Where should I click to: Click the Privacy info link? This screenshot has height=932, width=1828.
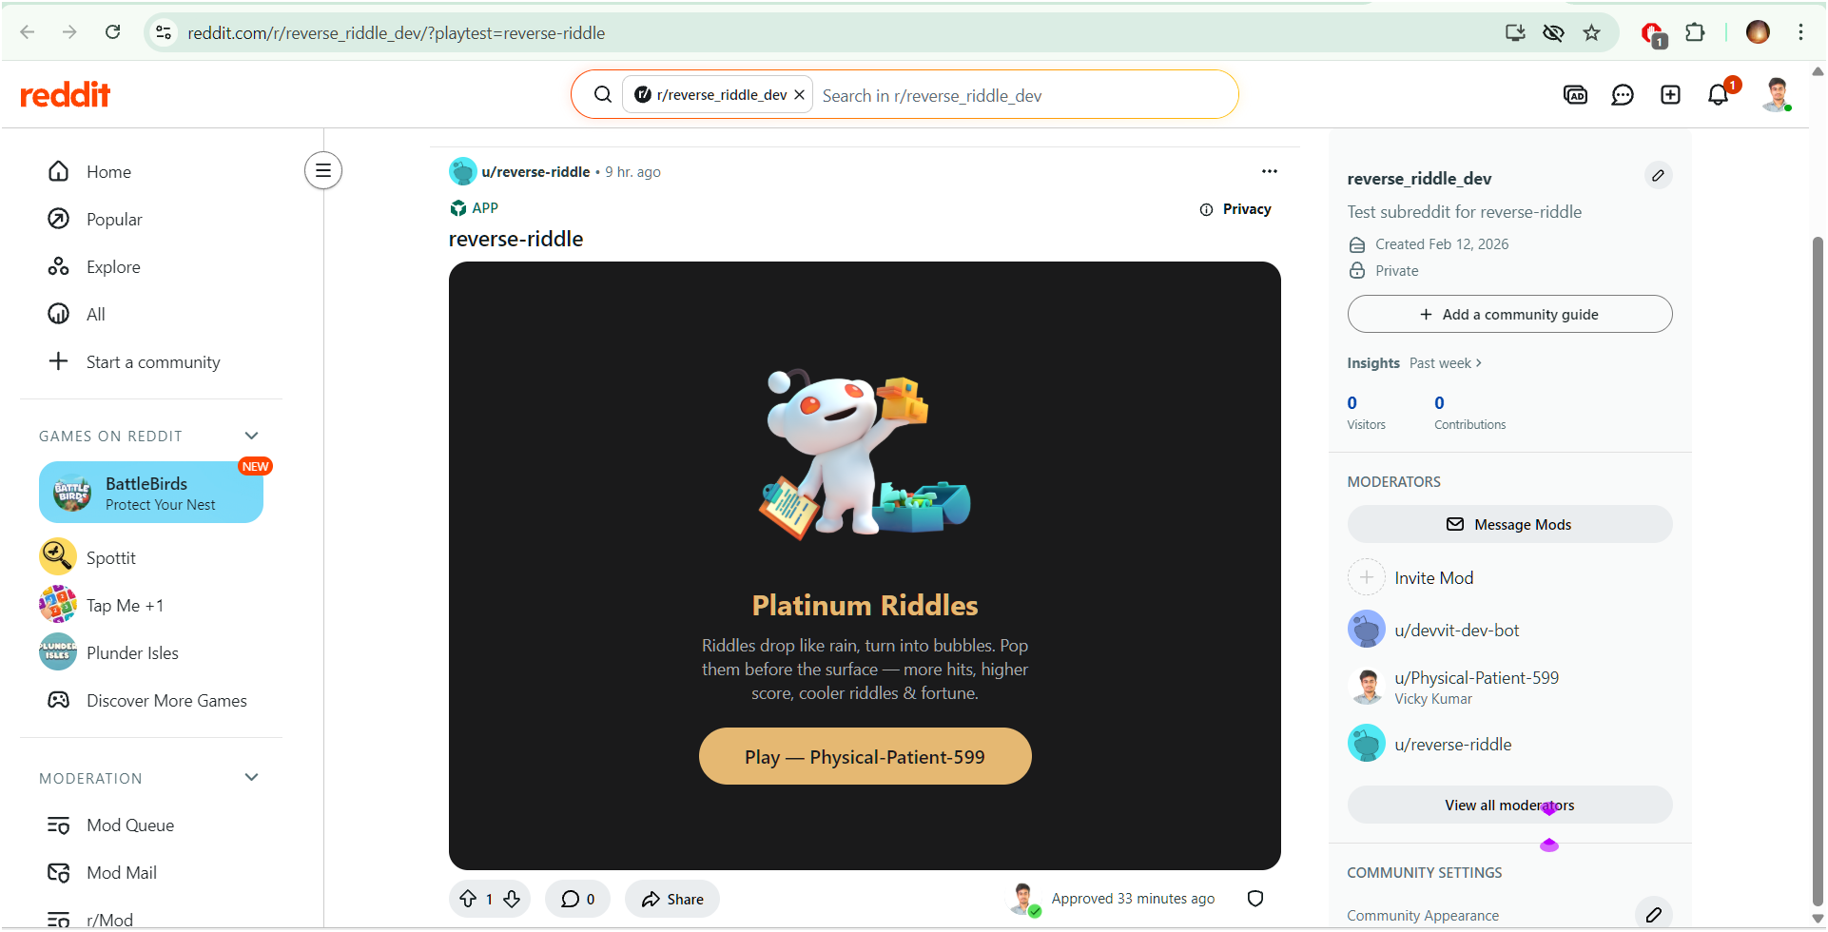pos(1235,209)
